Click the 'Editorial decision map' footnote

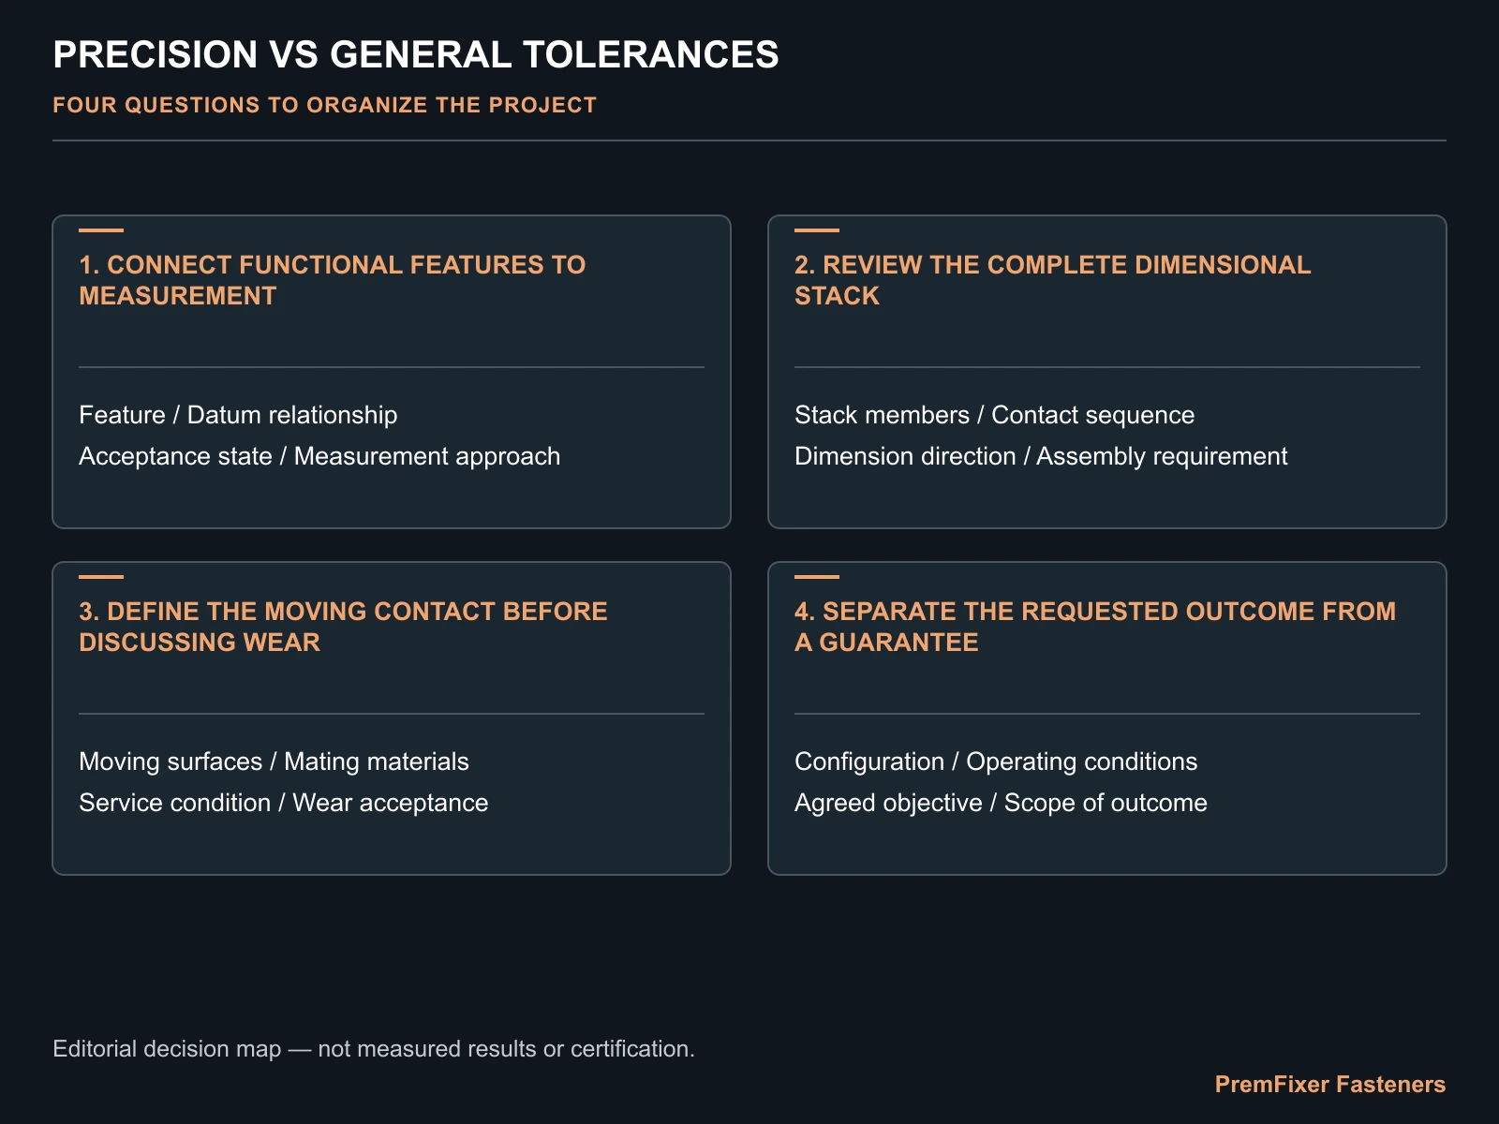[374, 1049]
